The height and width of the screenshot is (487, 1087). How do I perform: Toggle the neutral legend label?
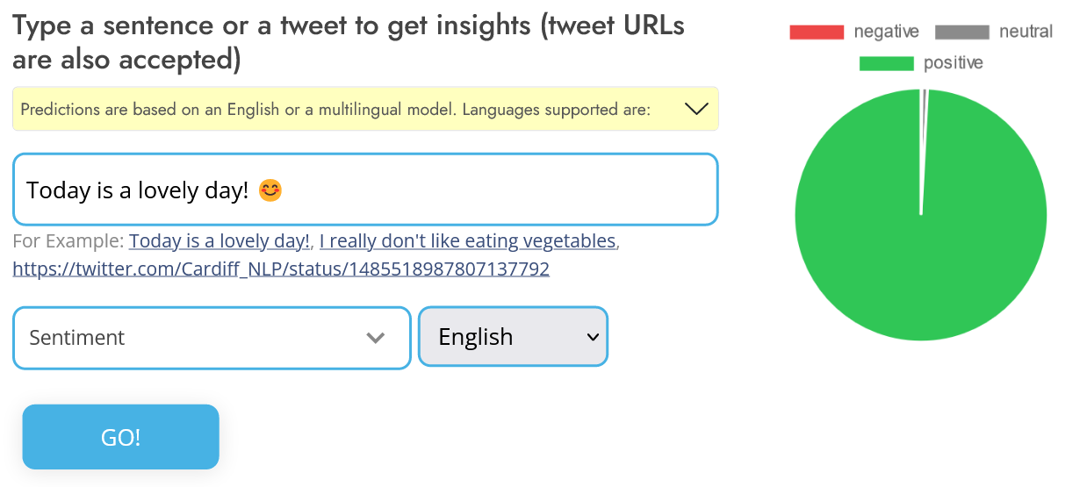coord(1026,32)
